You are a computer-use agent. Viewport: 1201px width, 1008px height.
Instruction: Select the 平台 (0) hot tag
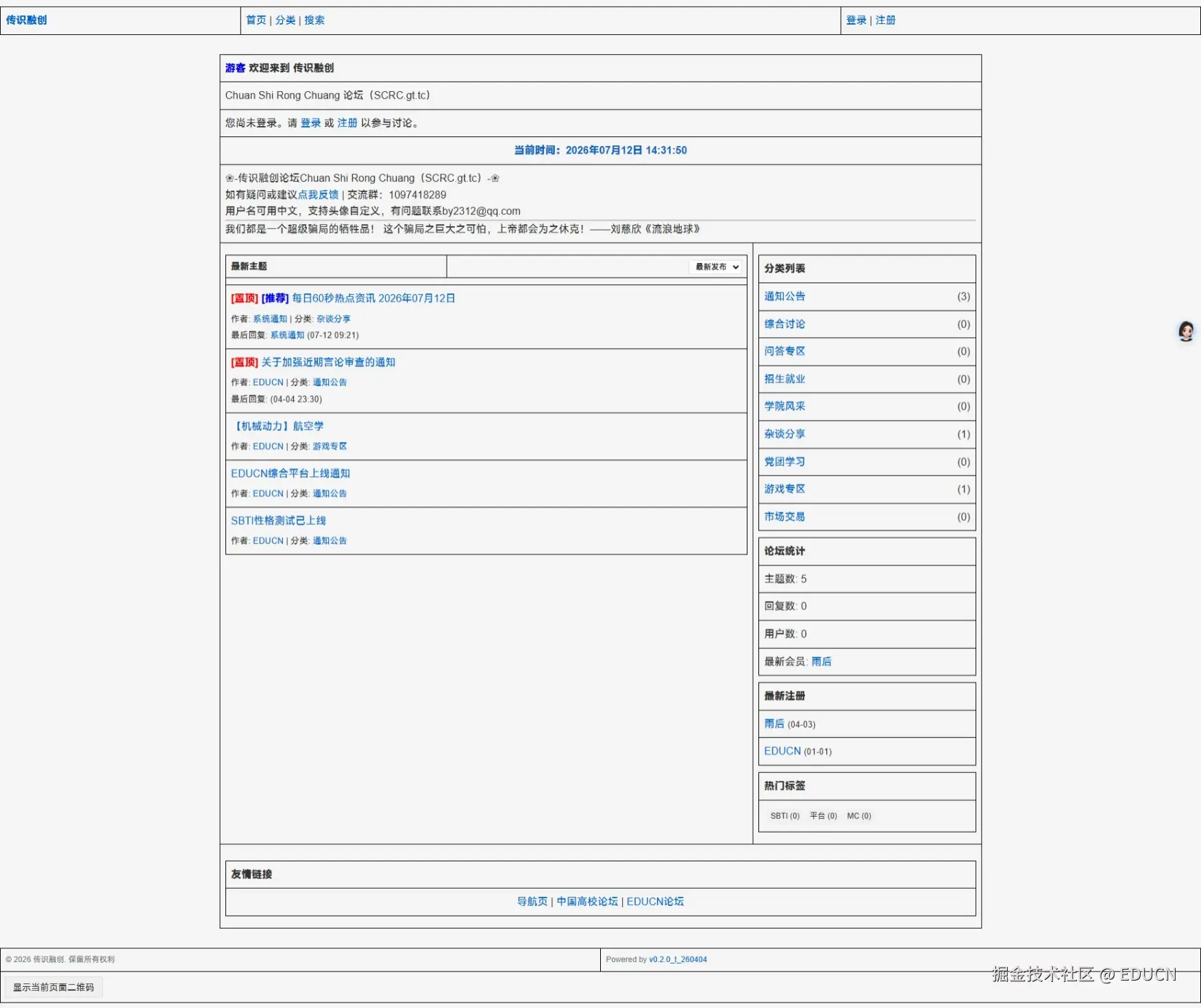tap(824, 816)
